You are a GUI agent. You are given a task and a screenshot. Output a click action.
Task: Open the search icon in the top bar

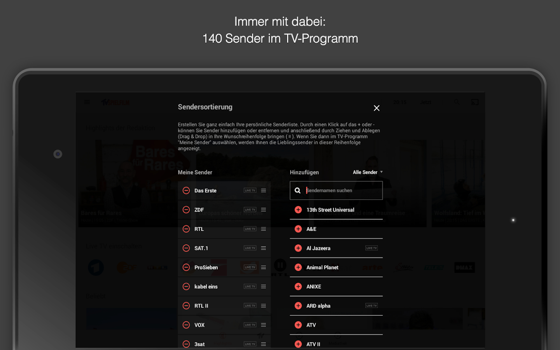(456, 102)
